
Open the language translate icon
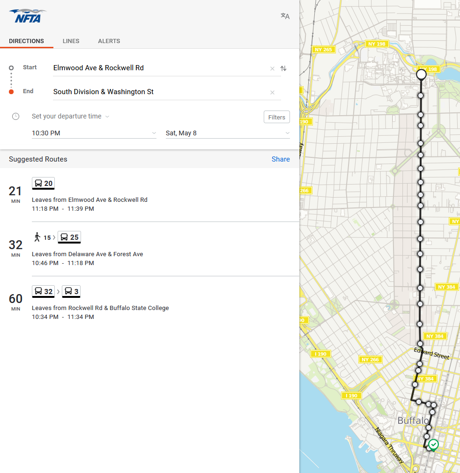(285, 16)
